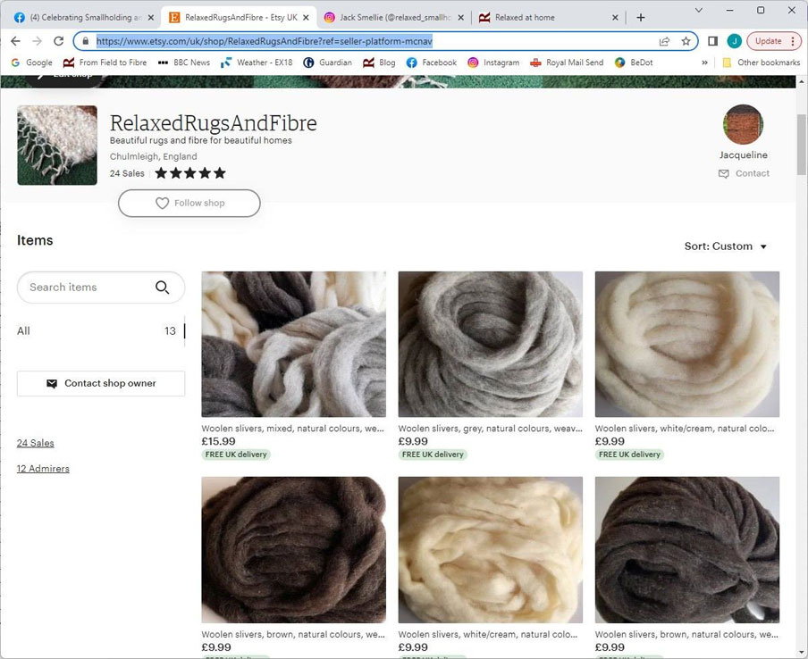Open the 24 Sales link in sidebar
Screen dimensions: 808x659
tap(36, 443)
